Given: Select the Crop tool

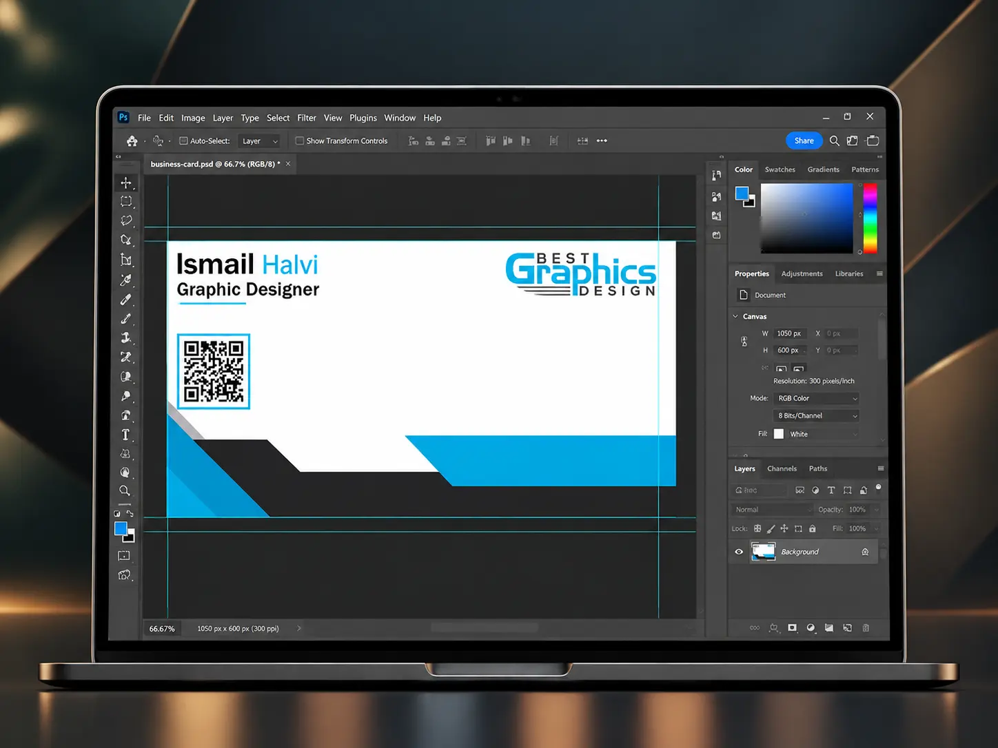Looking at the screenshot, I should pyautogui.click(x=126, y=260).
